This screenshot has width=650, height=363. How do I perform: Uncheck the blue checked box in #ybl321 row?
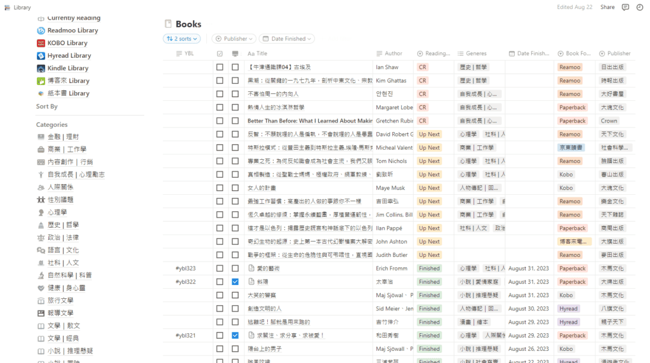[235, 335]
